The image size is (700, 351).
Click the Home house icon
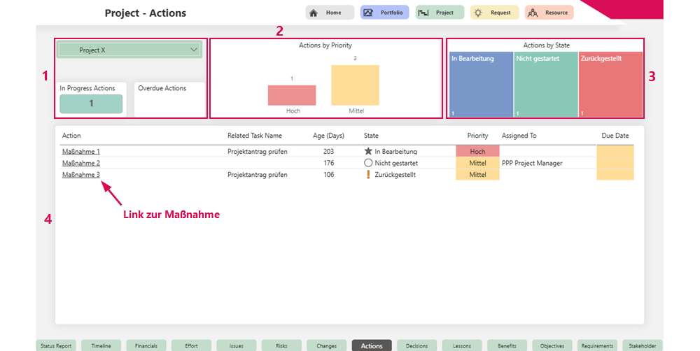(x=314, y=13)
